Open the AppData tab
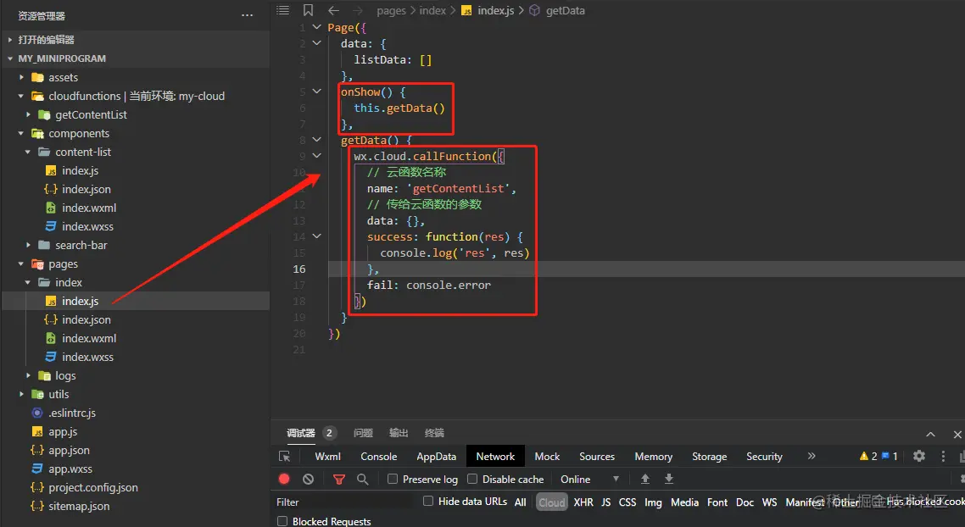The image size is (965, 527). pos(437,457)
